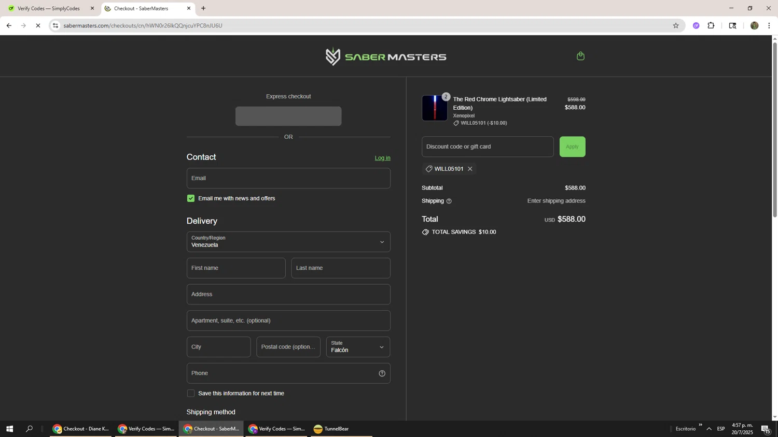Open the first Verify Codes taskbar window
This screenshot has width=778, height=437.
[x=146, y=429]
